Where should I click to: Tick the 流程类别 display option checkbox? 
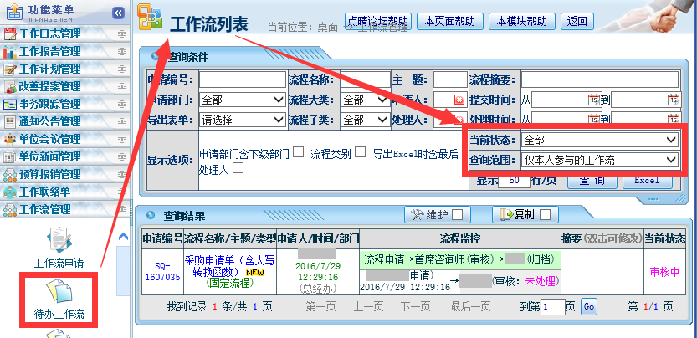point(361,152)
